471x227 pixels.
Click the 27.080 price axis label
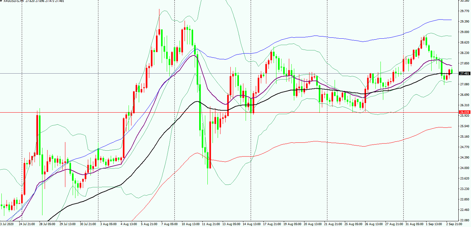click(x=464, y=84)
